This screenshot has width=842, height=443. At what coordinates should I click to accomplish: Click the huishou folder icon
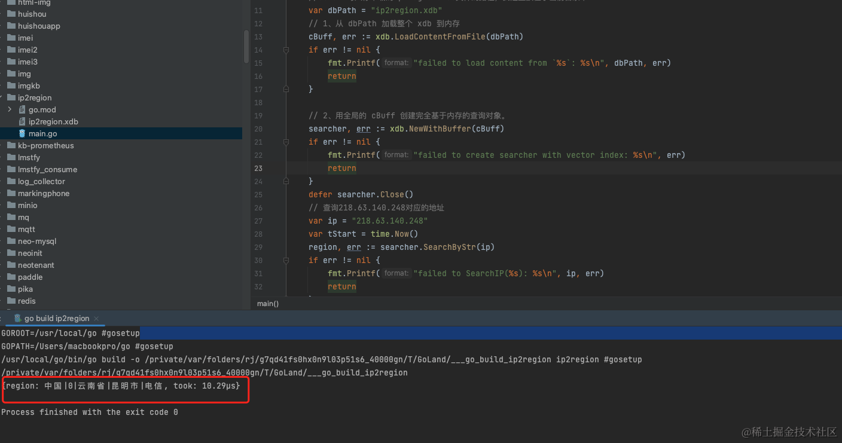11,14
